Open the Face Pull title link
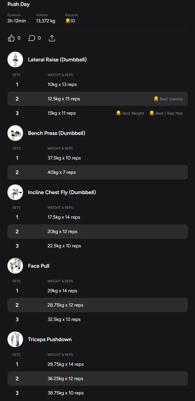 39,266
